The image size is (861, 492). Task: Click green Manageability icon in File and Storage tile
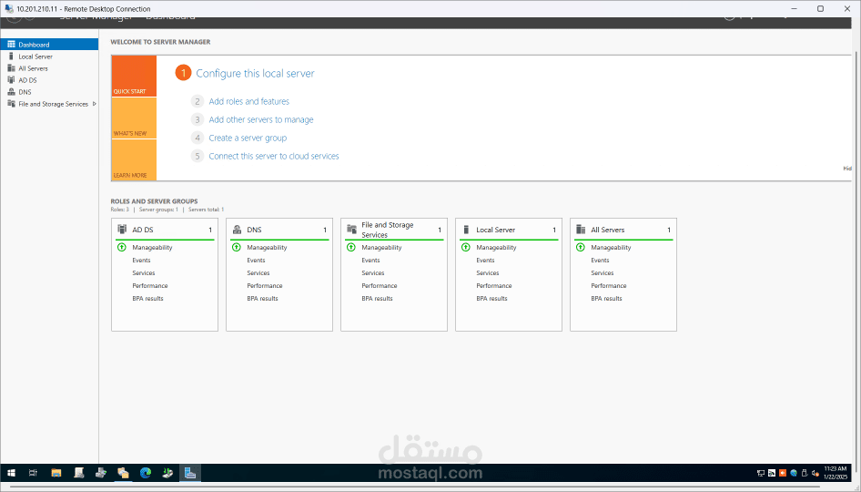click(351, 248)
